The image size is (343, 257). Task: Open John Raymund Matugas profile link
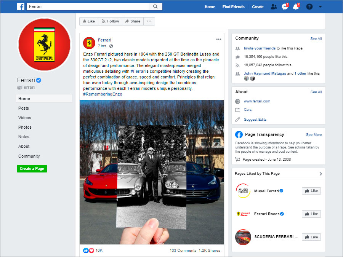point(265,73)
